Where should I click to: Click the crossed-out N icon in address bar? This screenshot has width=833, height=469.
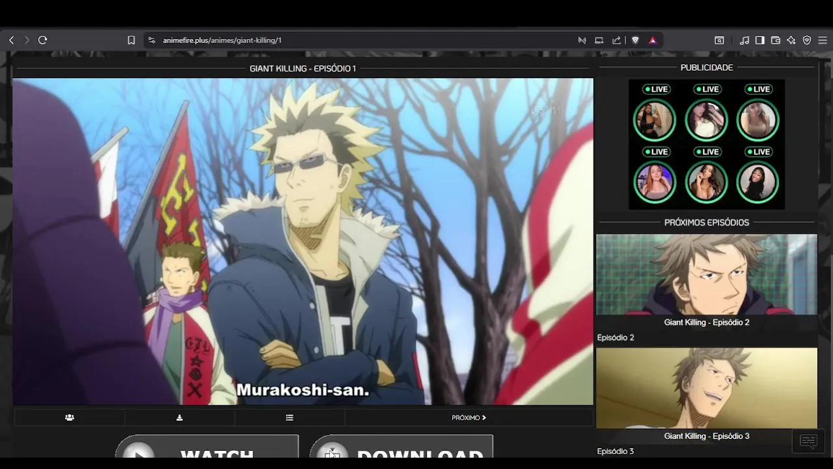582,40
